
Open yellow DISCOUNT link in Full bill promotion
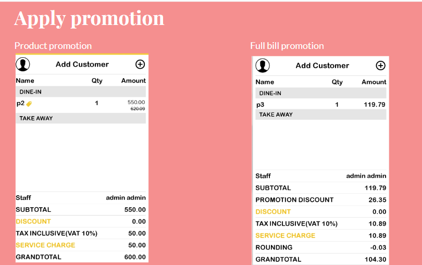point(273,212)
